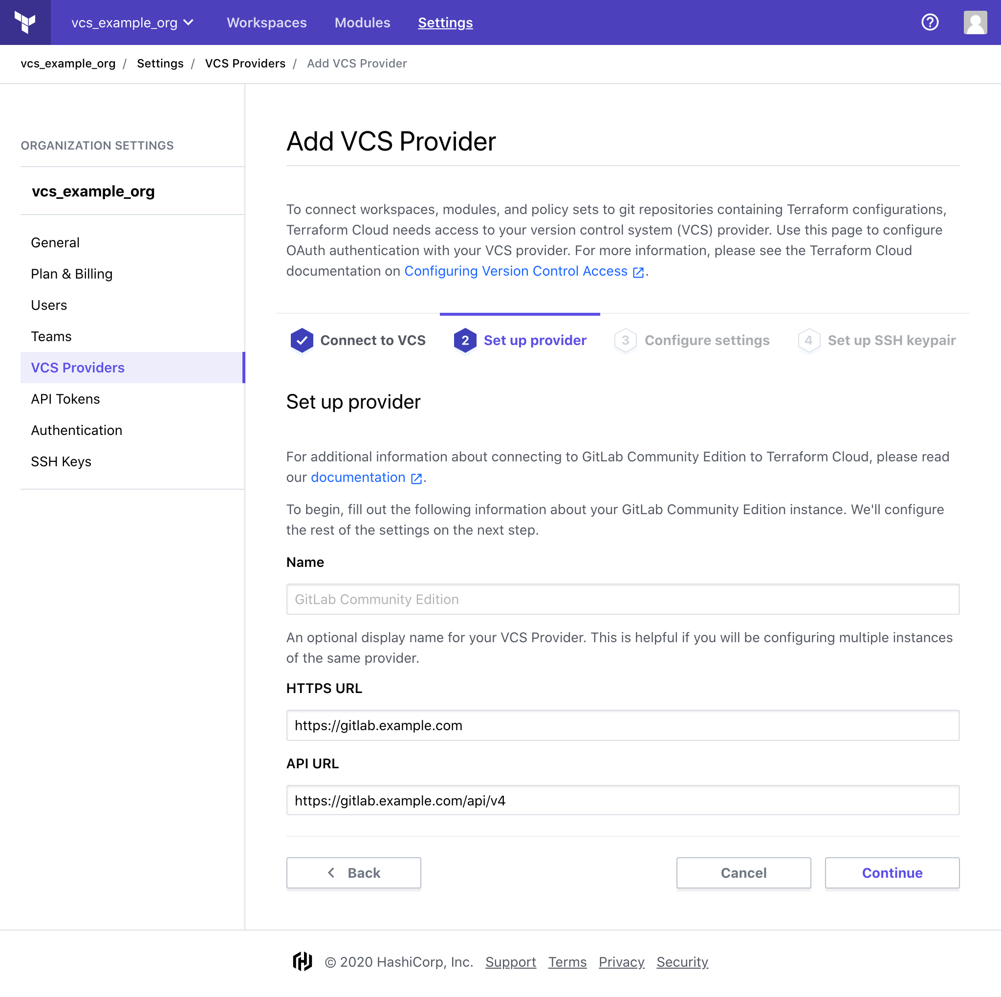The width and height of the screenshot is (1001, 997).
Task: Open the Support footer link
Action: point(510,962)
